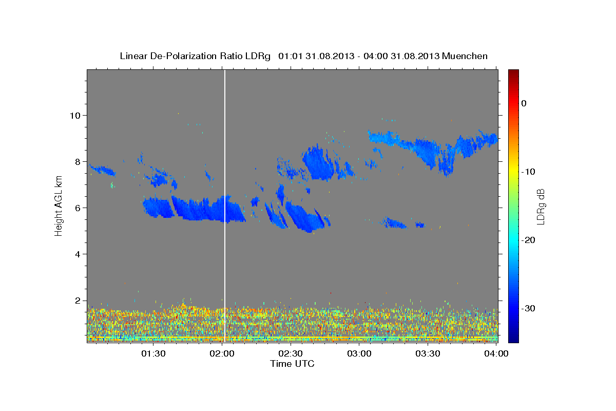616x411 pixels.
Task: Click the 01:30 time tick label
Action: click(x=153, y=354)
